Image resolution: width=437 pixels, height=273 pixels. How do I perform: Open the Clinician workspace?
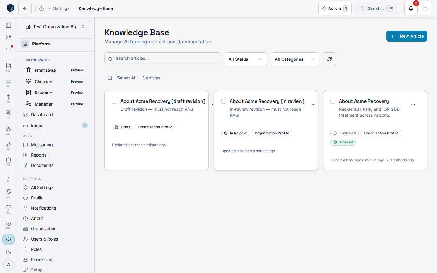click(x=56, y=82)
